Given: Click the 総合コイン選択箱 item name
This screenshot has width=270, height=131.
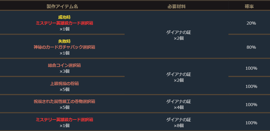Looking at the screenshot, I should [x=64, y=65].
